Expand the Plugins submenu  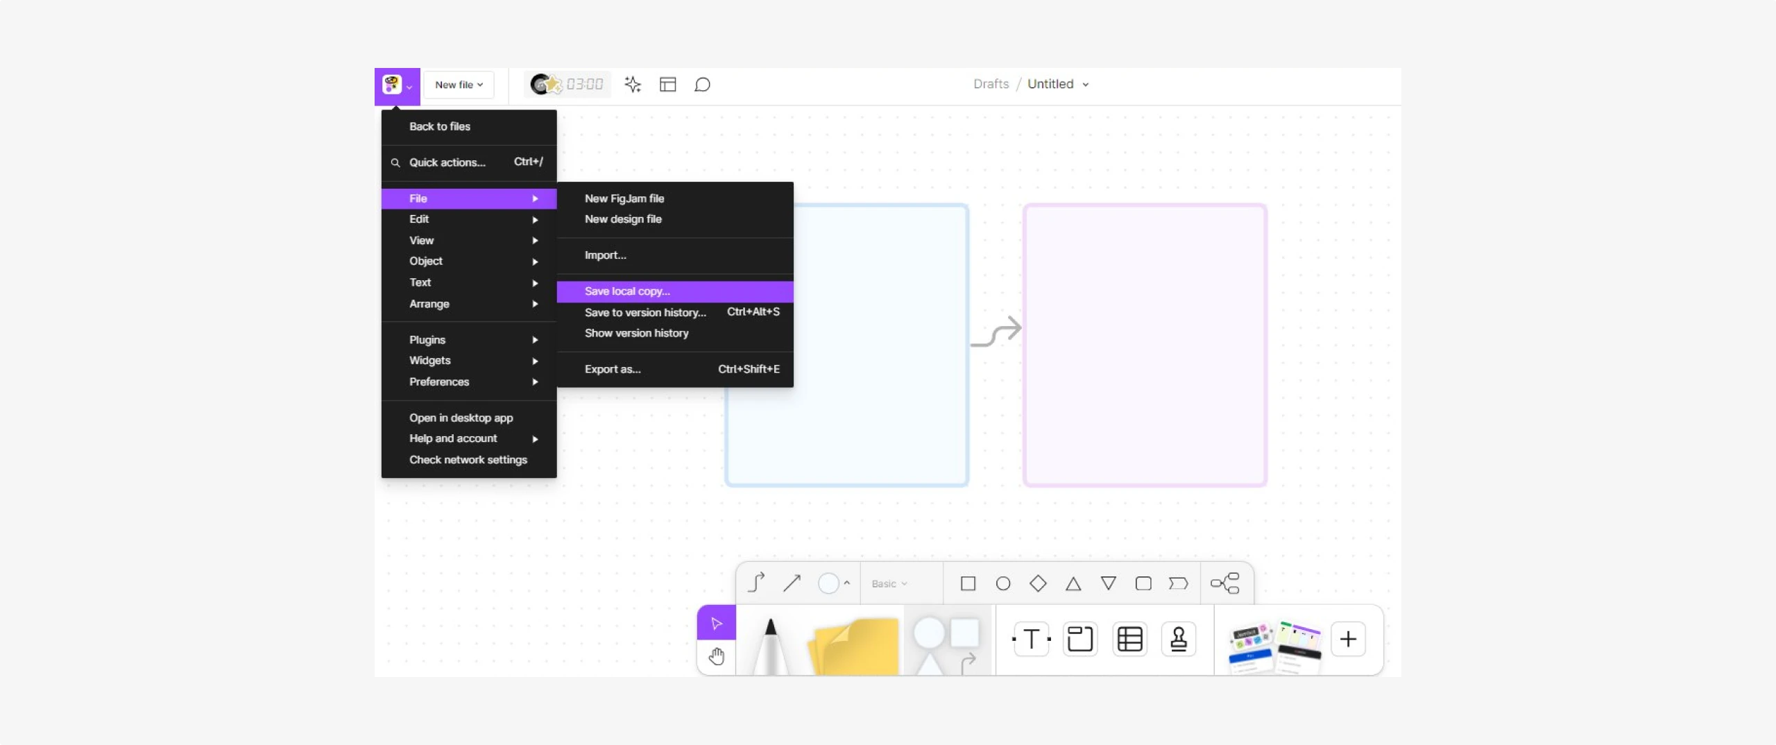point(469,340)
